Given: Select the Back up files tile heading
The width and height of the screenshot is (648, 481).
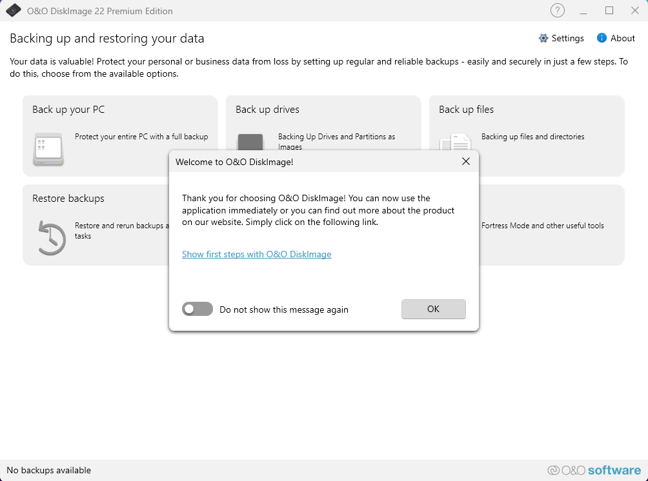Looking at the screenshot, I should [466, 110].
